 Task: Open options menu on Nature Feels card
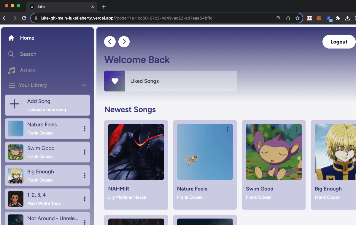tap(228, 129)
